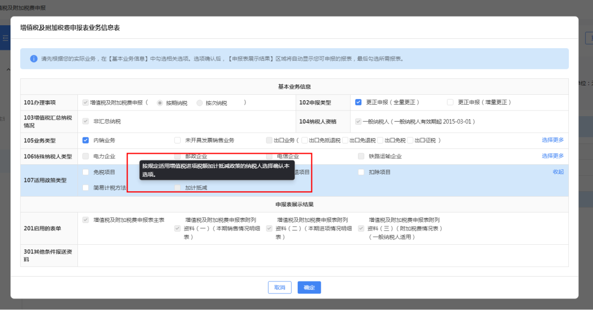Toggle the 一般纳税人 qualification checkbox
The height and width of the screenshot is (310, 593).
(358, 122)
